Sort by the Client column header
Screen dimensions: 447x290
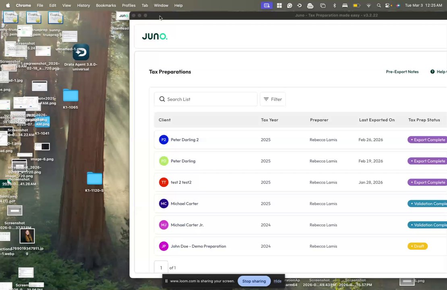point(164,120)
